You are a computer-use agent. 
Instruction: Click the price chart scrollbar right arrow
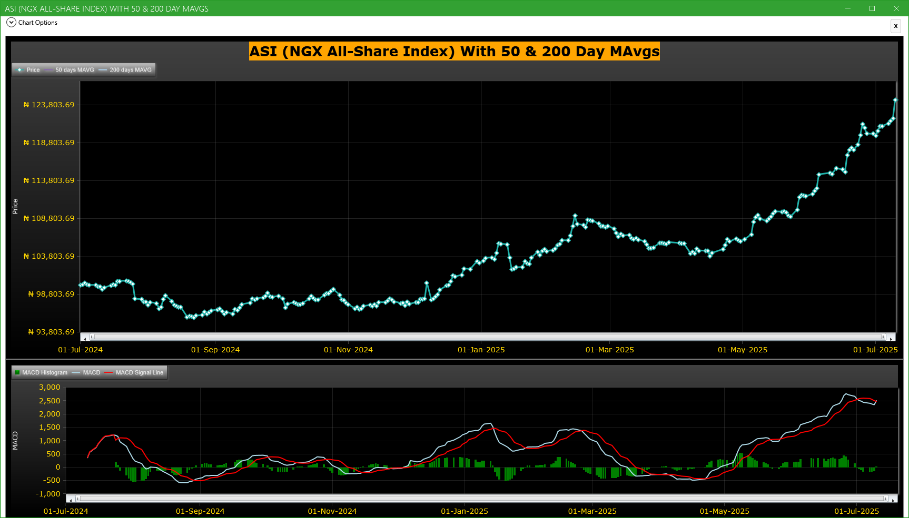coord(891,337)
